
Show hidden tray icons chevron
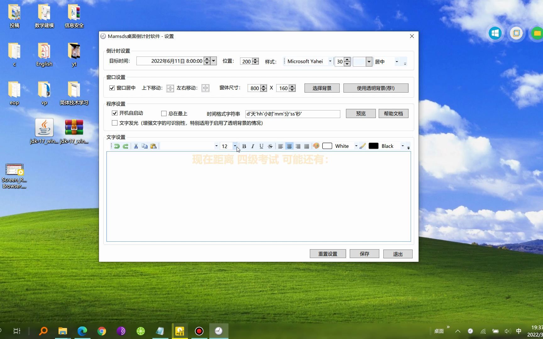(x=458, y=331)
